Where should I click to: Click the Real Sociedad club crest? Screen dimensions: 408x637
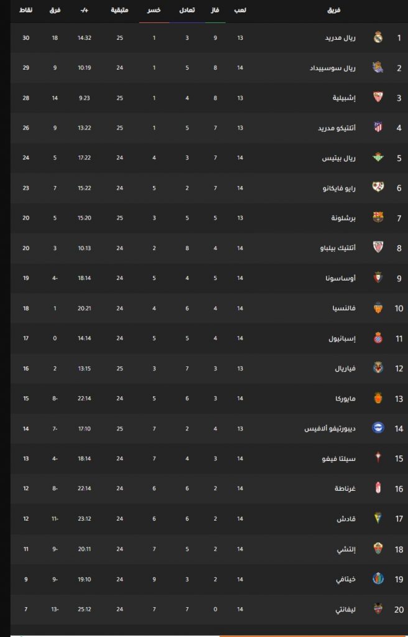[x=378, y=68]
